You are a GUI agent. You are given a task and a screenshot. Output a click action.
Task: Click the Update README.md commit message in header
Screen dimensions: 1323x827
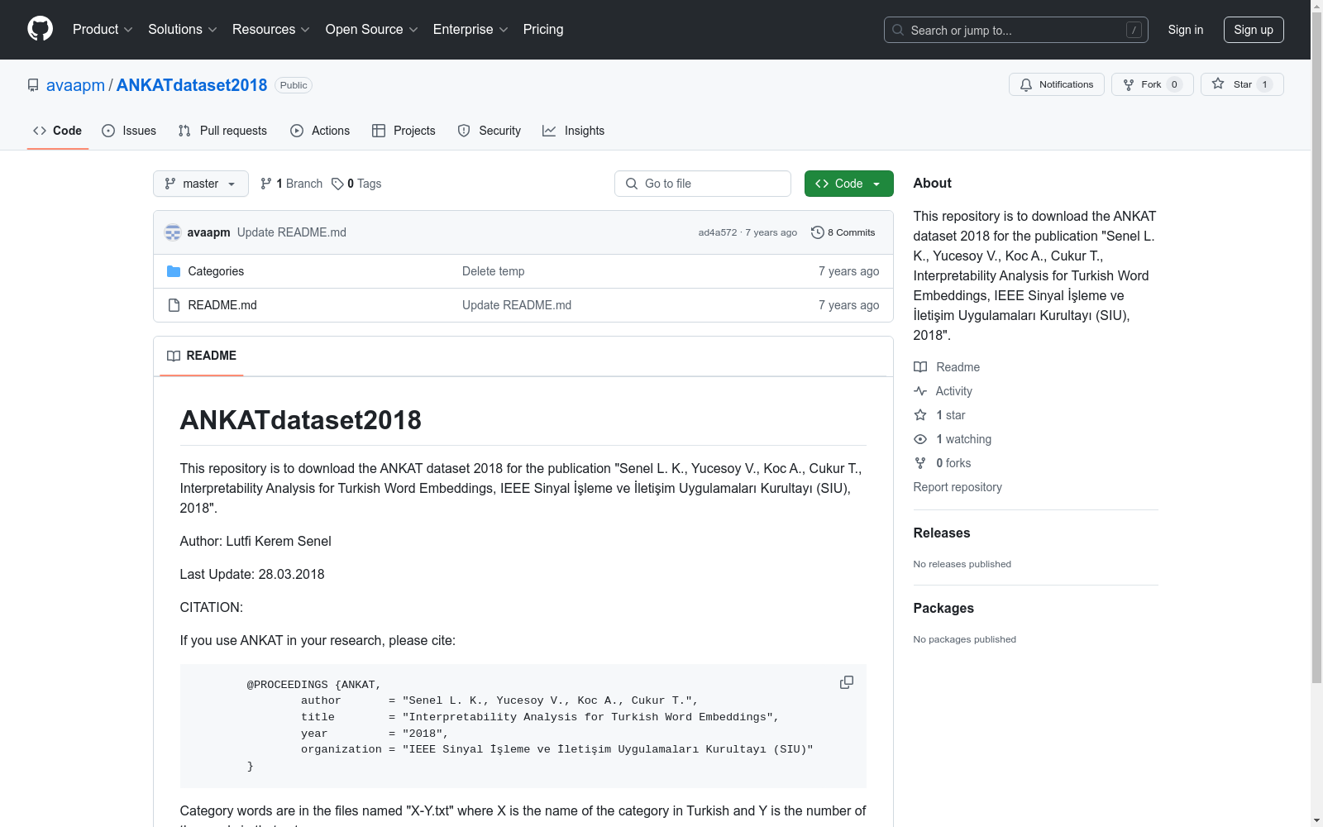pos(292,232)
